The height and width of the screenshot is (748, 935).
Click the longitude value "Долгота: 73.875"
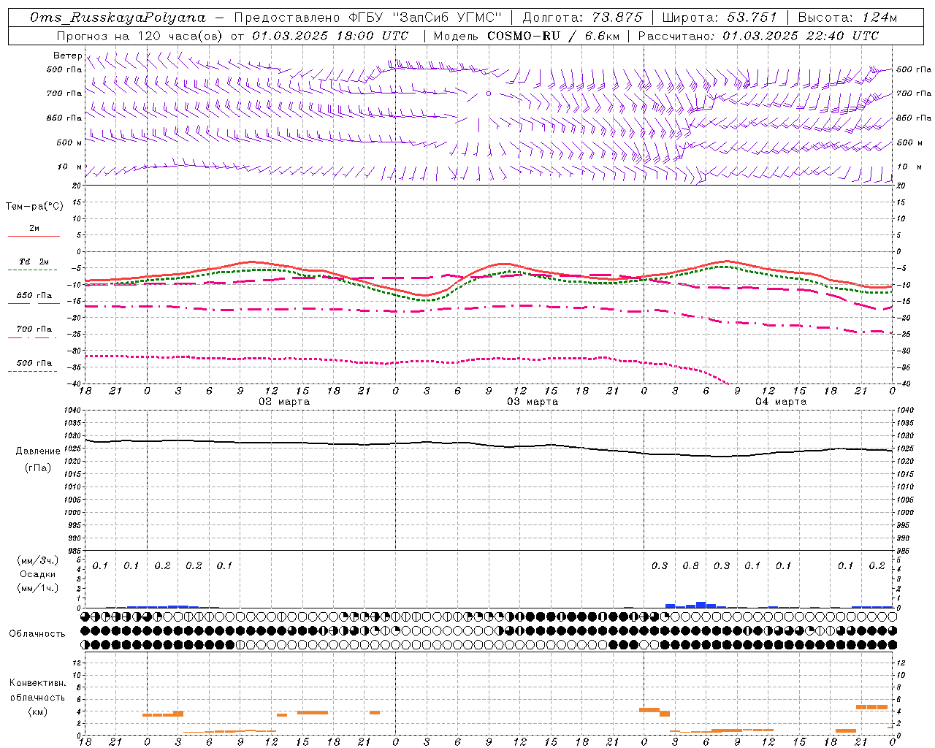[582, 18]
